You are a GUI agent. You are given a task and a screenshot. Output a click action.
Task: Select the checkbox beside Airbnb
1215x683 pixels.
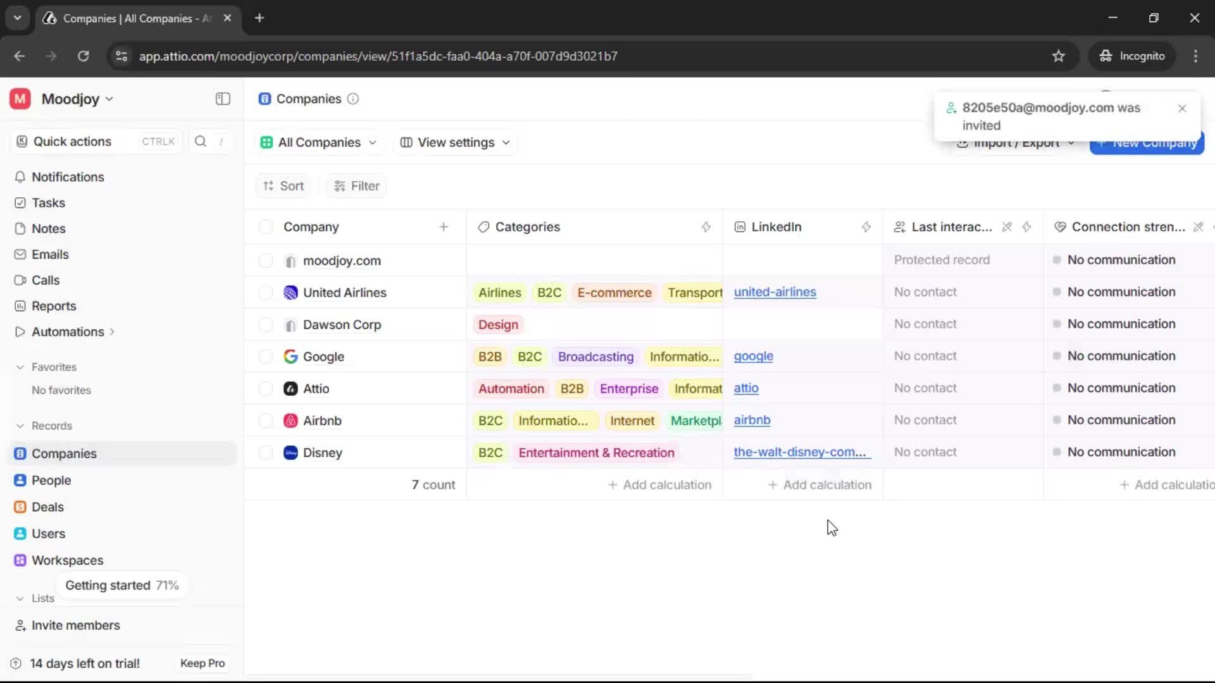pyautogui.click(x=265, y=420)
